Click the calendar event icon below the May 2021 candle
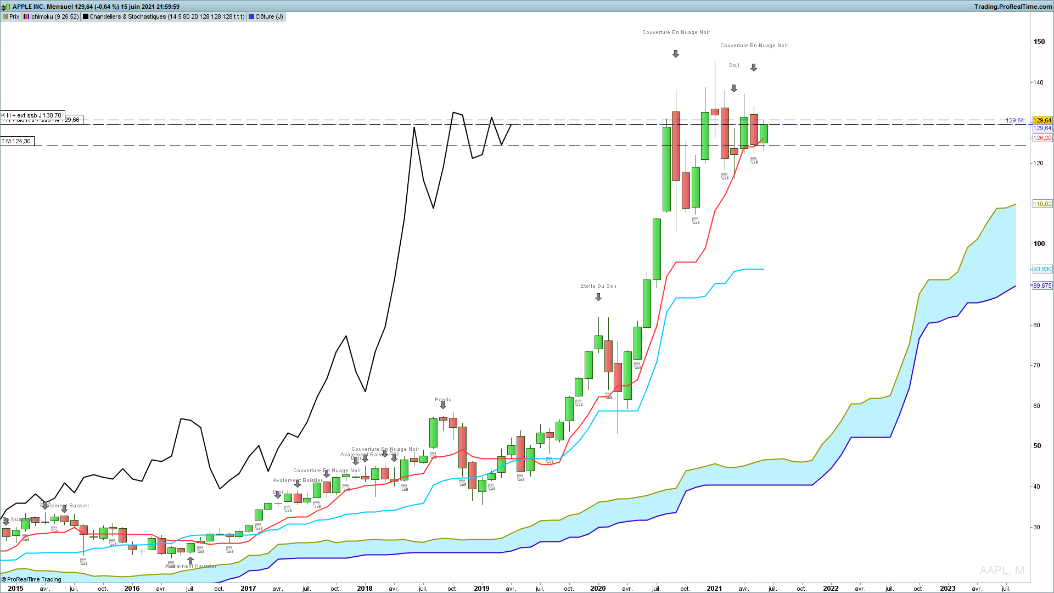This screenshot has width=1054, height=593. pos(754,160)
